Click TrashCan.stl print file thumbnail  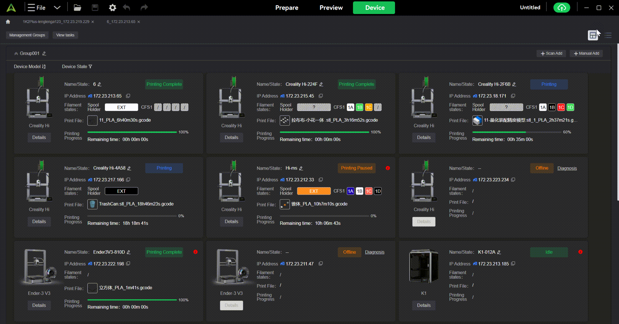(92, 204)
